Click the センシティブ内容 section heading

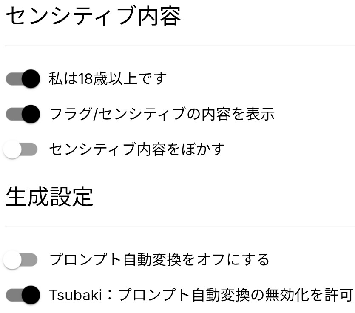coord(94,17)
